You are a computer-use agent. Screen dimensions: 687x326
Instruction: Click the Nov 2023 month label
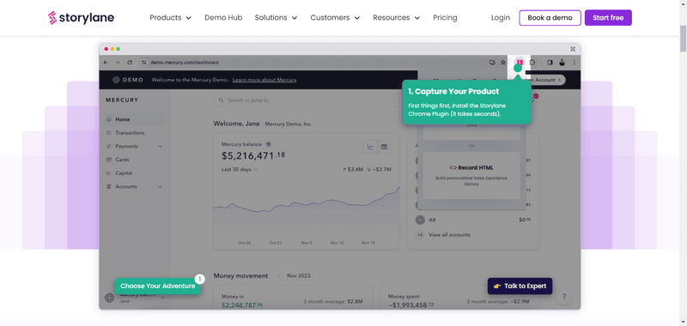(x=298, y=275)
